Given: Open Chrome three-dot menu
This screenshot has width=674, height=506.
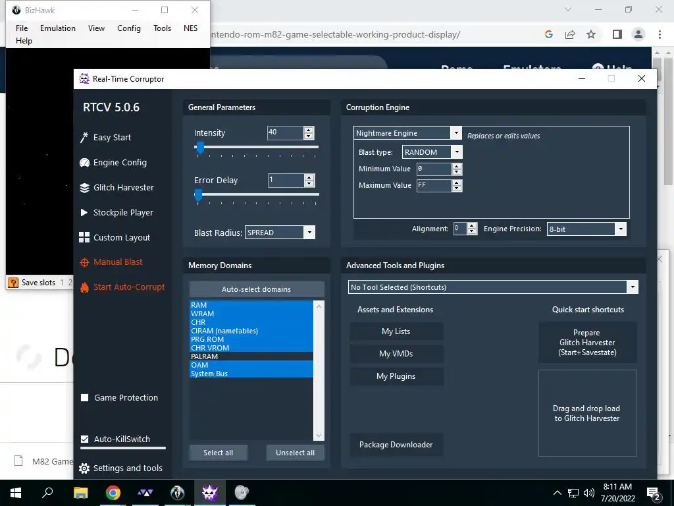Looking at the screenshot, I should 660,34.
